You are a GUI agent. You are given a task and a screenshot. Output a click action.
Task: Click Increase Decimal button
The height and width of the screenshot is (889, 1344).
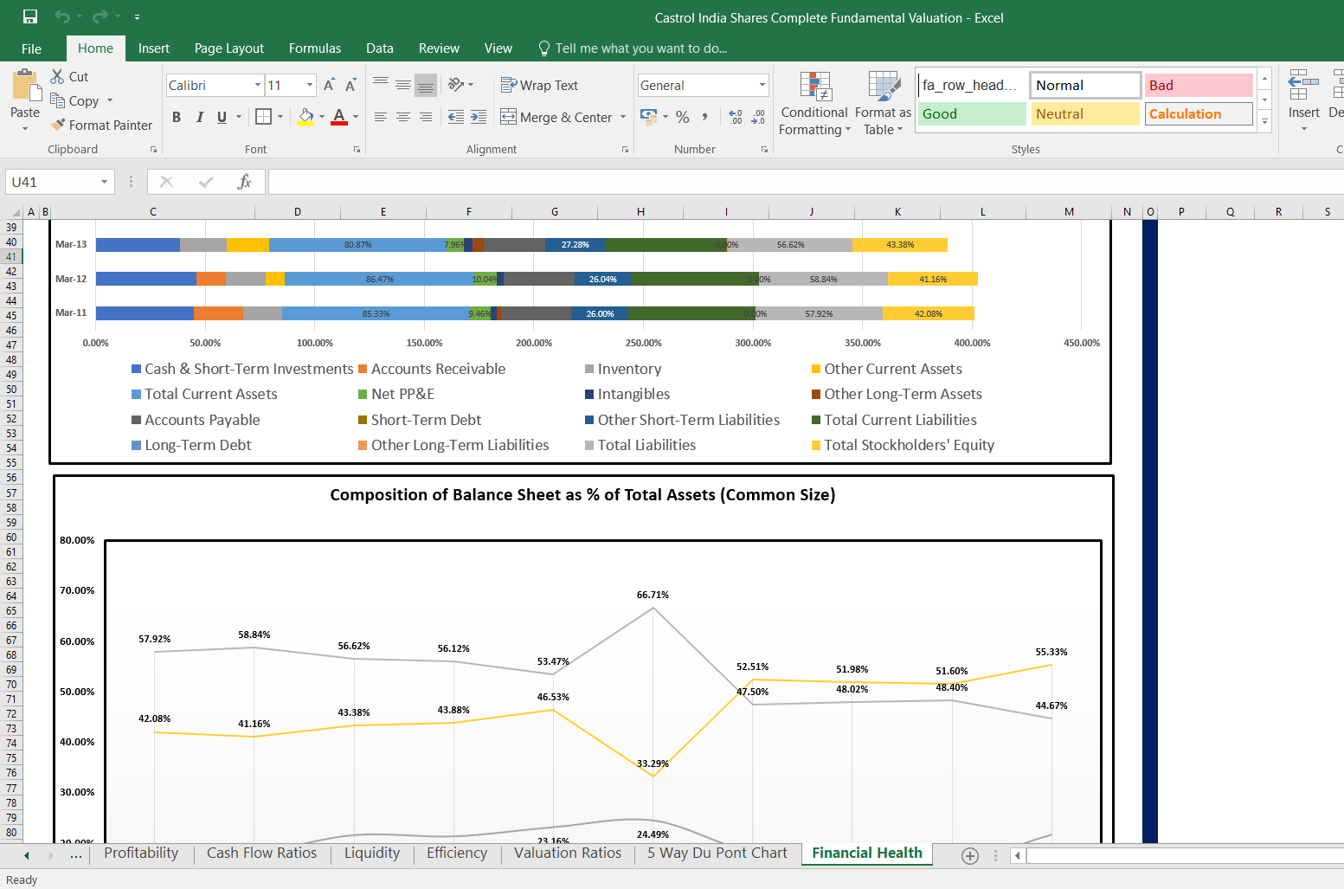[x=736, y=117]
